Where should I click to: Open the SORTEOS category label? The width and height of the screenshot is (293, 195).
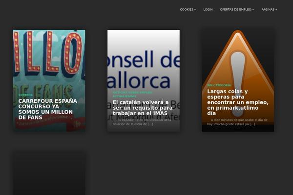click(25, 95)
